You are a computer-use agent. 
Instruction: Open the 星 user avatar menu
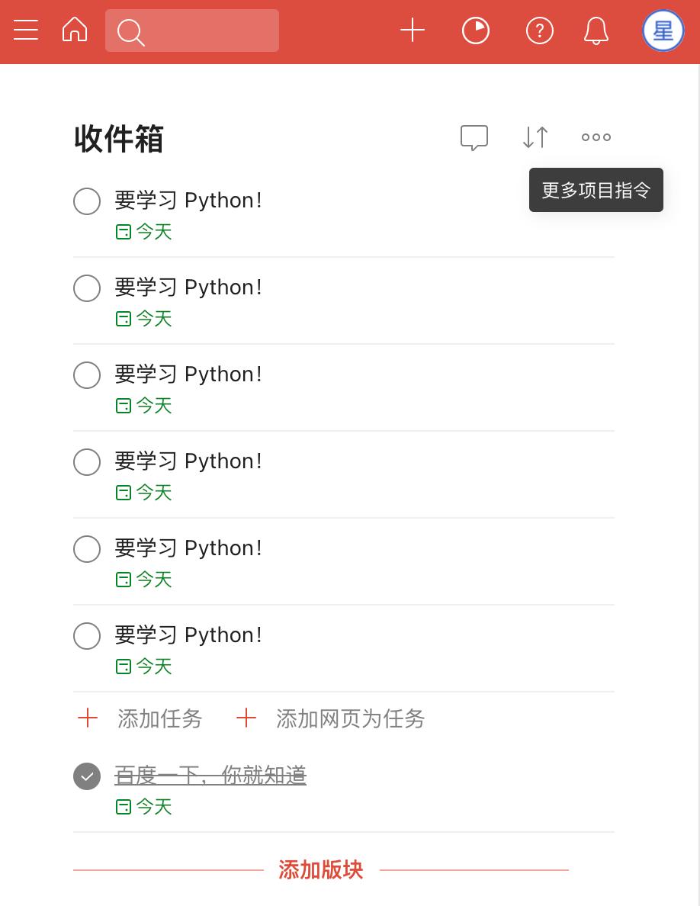coord(663,31)
